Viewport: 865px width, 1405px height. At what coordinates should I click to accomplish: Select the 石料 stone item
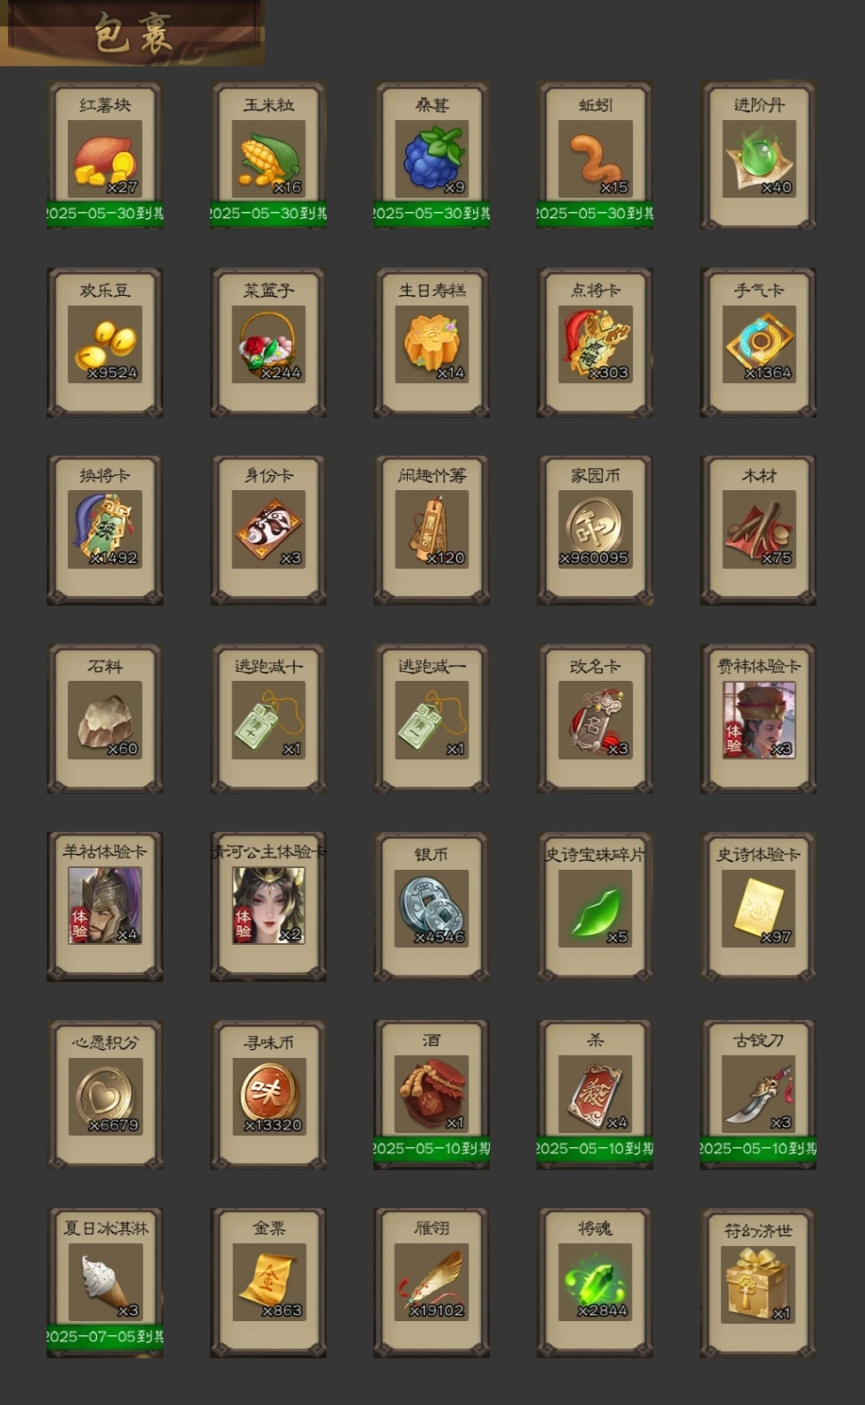click(x=105, y=719)
